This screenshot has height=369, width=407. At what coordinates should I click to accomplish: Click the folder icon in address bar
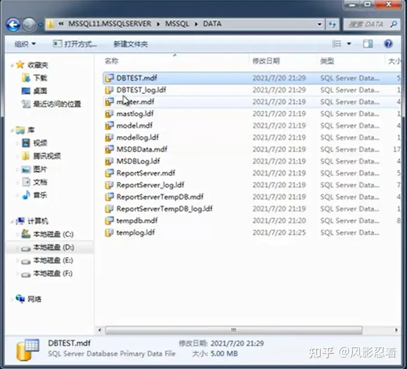(x=50, y=24)
